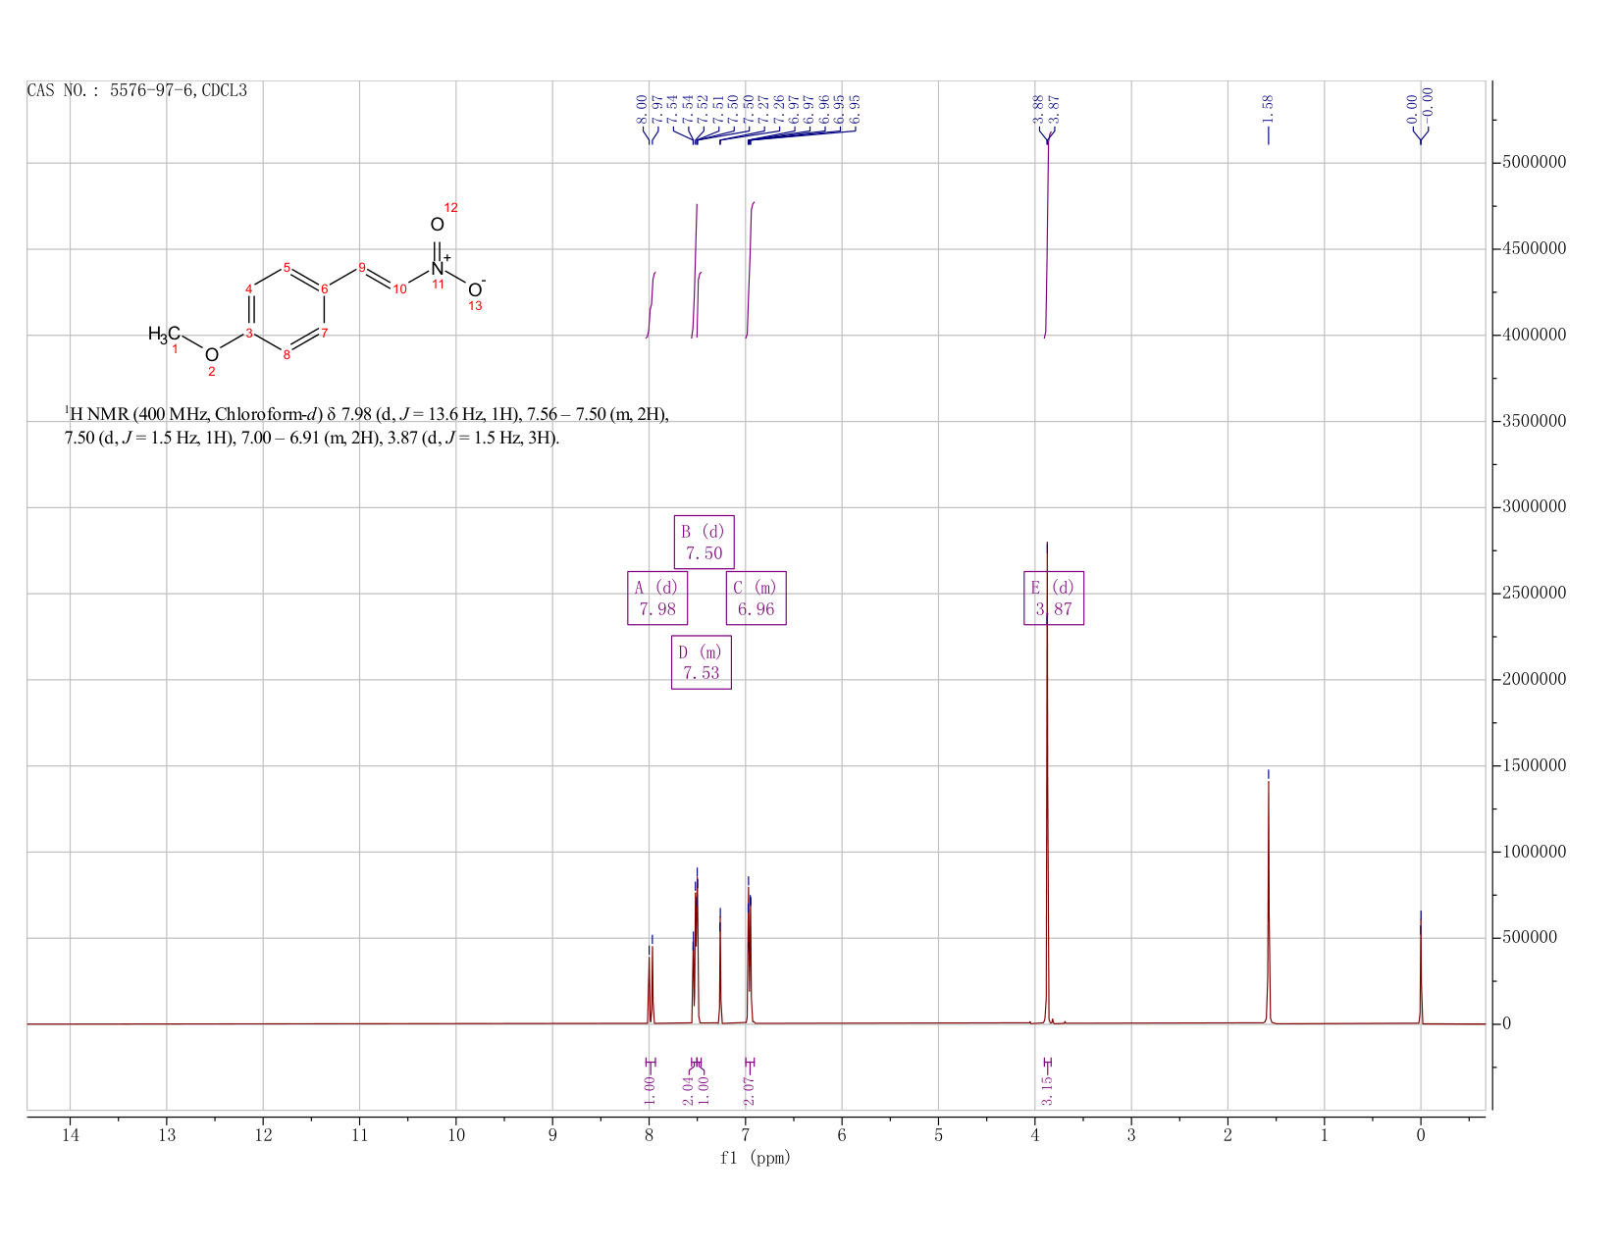1619x1251 pixels.
Task: Select multiplet label box C (m) 6.96
Action: click(757, 598)
